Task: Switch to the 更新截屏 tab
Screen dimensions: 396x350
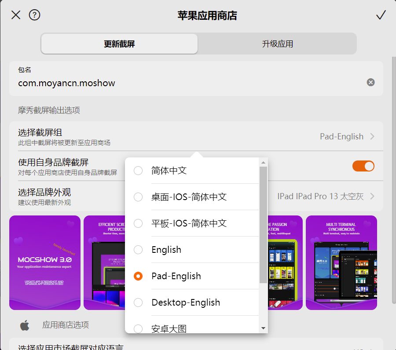Action: pos(119,44)
